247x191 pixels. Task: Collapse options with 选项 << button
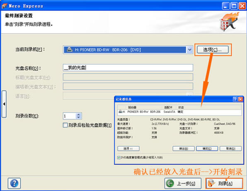128,149
